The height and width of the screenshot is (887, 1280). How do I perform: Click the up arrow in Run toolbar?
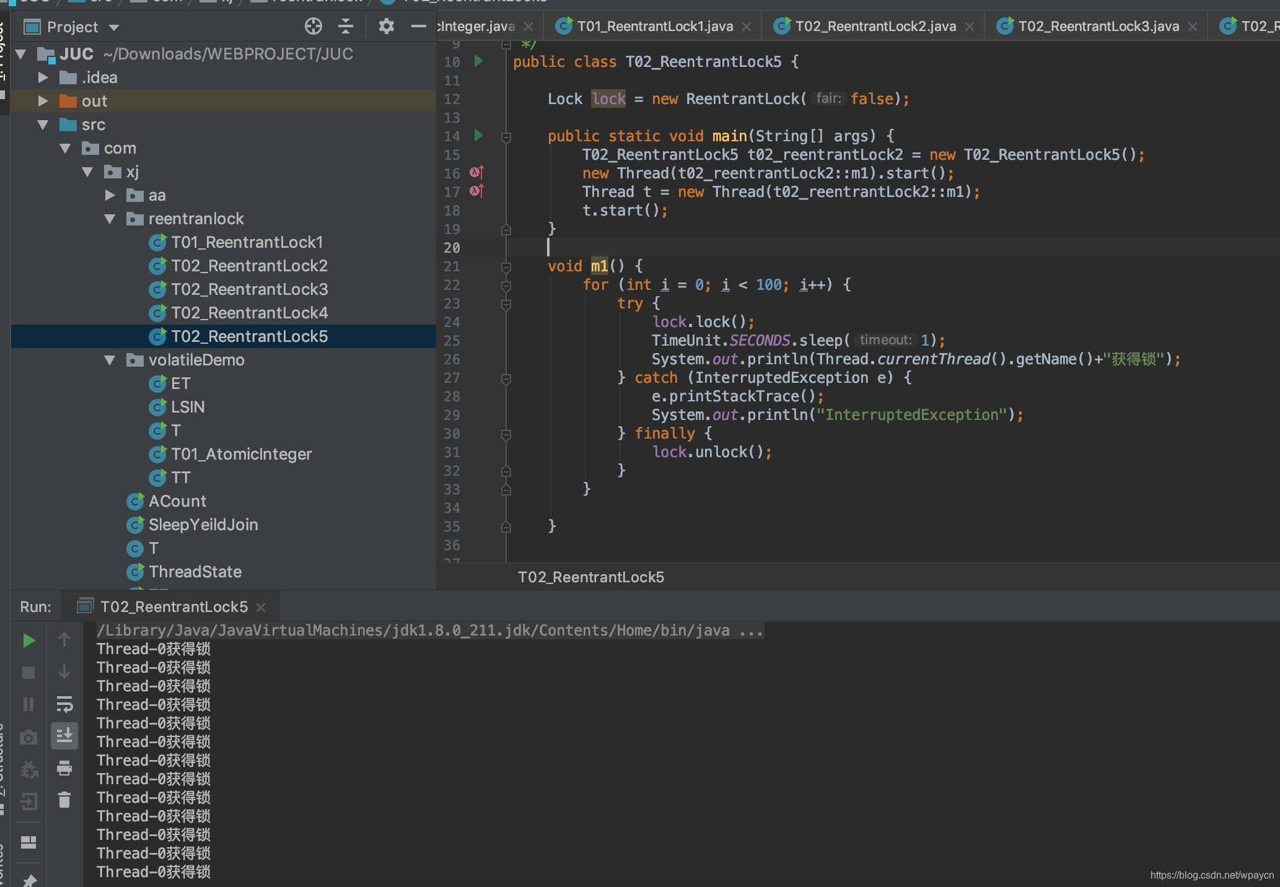point(64,639)
